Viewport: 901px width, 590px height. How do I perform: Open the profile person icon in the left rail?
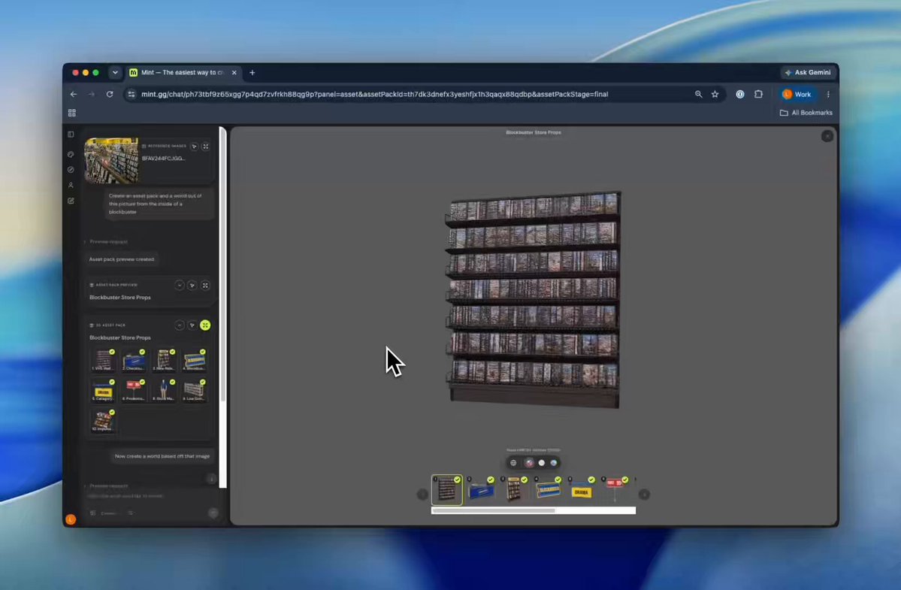(71, 186)
